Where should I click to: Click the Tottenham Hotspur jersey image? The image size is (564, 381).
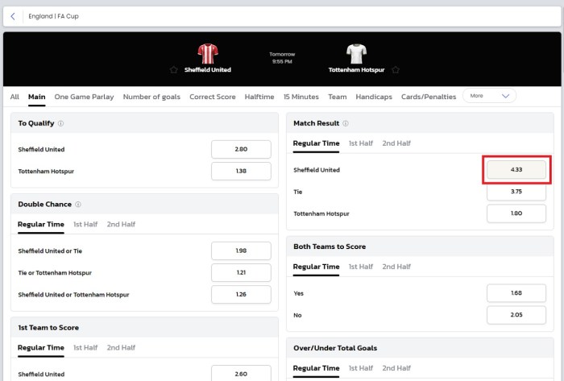(x=356, y=53)
